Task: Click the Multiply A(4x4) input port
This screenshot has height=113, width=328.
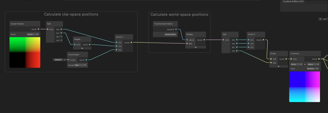Action: (x=187, y=40)
